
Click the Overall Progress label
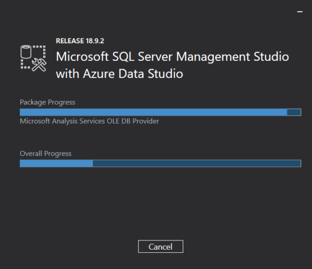point(45,153)
